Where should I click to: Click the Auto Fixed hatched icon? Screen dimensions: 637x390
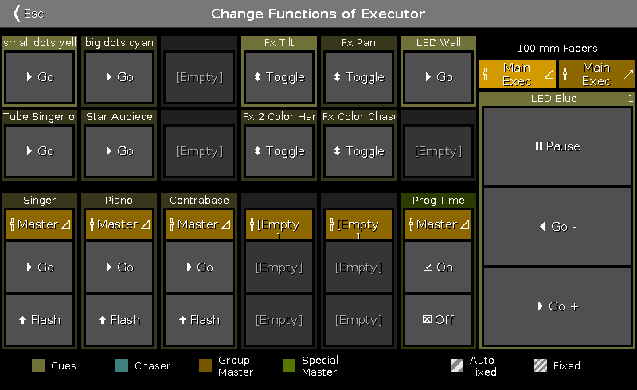coord(457,365)
